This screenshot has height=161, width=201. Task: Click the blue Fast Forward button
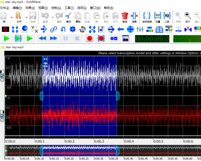point(54,38)
